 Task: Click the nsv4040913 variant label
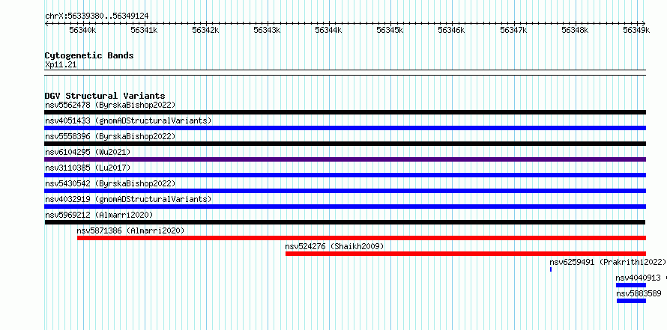[x=638, y=278]
